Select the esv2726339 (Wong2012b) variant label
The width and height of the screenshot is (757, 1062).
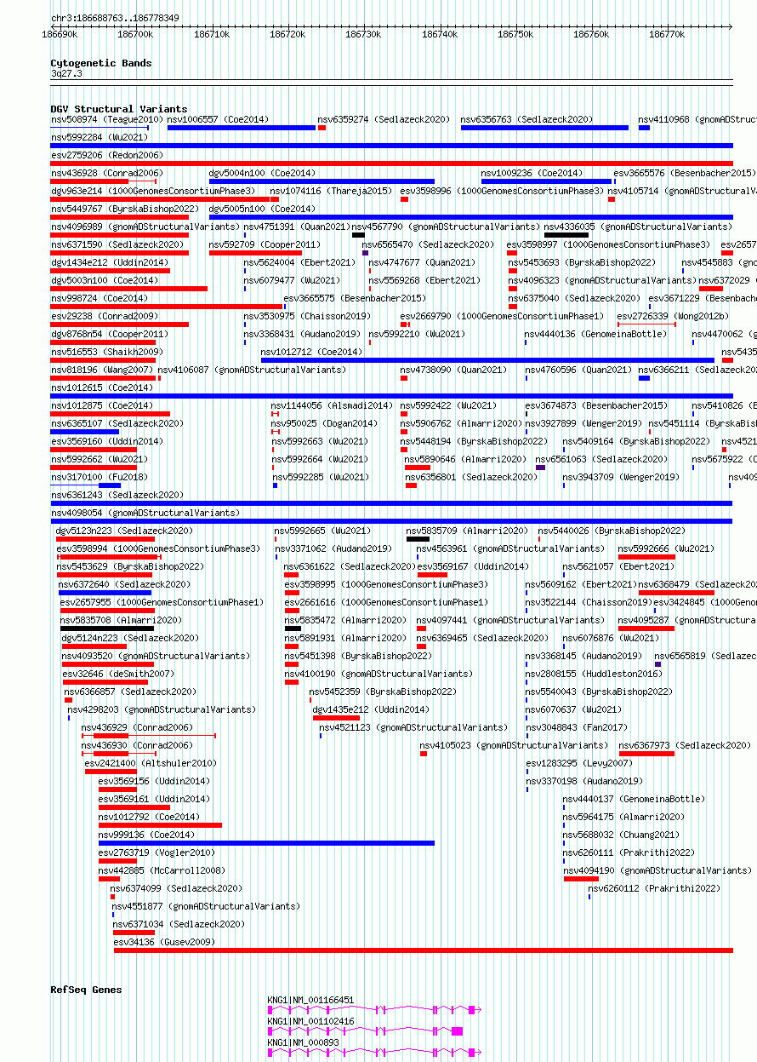(673, 316)
